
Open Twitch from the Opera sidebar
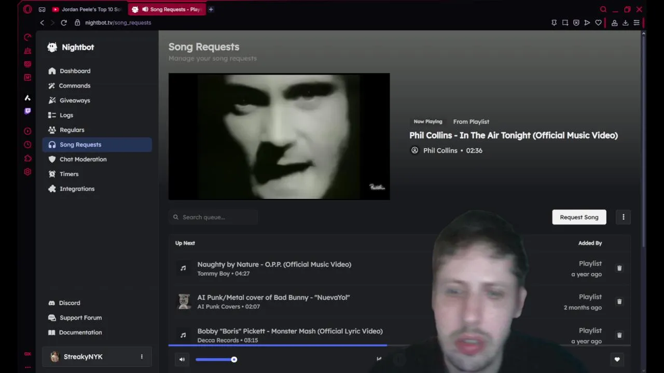27,111
